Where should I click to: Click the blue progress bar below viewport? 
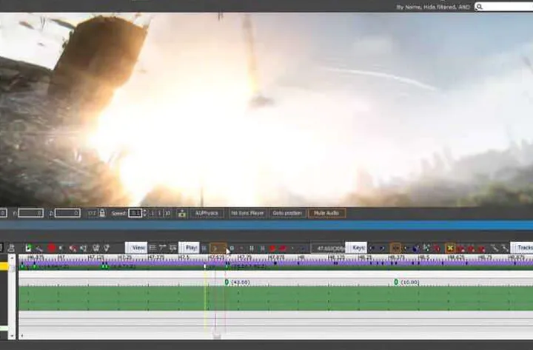266,225
